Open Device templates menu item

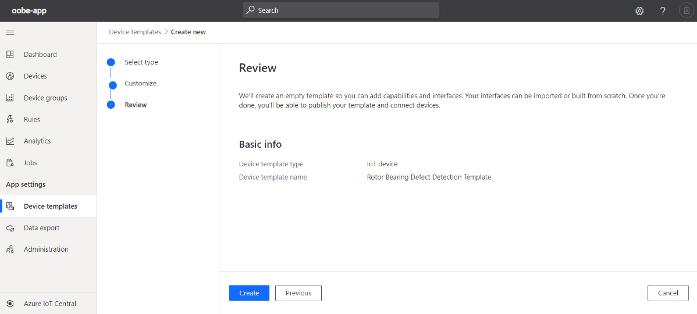[50, 206]
